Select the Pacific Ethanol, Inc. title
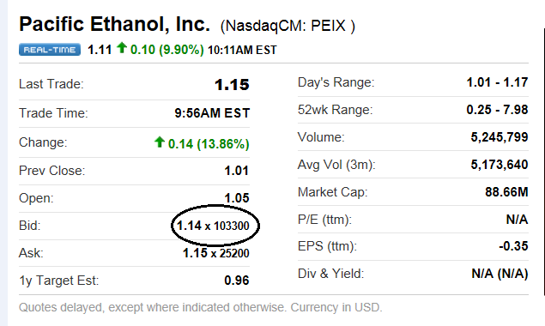545x326 pixels. pos(115,25)
